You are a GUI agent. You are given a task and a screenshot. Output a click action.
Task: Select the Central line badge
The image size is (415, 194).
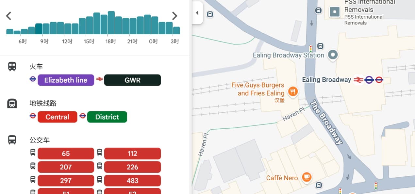point(58,117)
